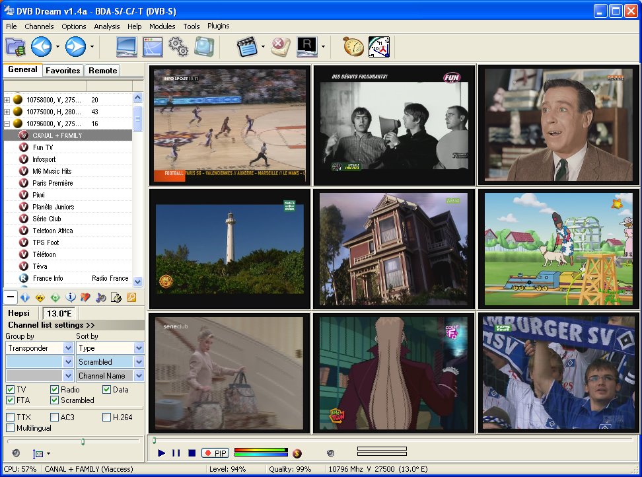
Task: Expand the 10758000 transponder node
Action: [x=7, y=100]
